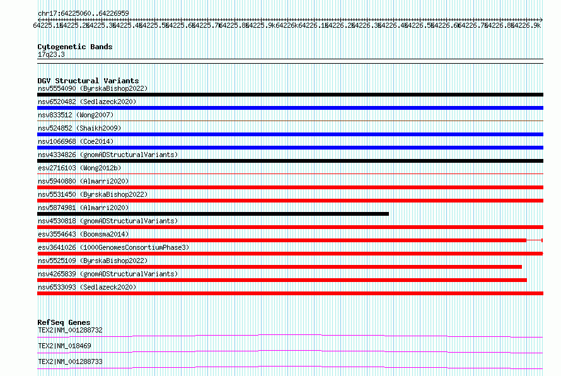Click the magenta line for TEX2|NM_001288733
Viewport: 561px width, 376px height.
(x=290, y=367)
